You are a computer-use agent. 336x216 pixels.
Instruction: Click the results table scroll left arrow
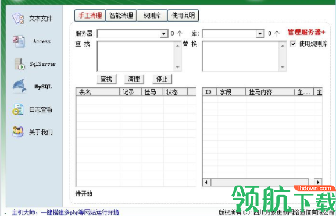pyautogui.click(x=206, y=182)
